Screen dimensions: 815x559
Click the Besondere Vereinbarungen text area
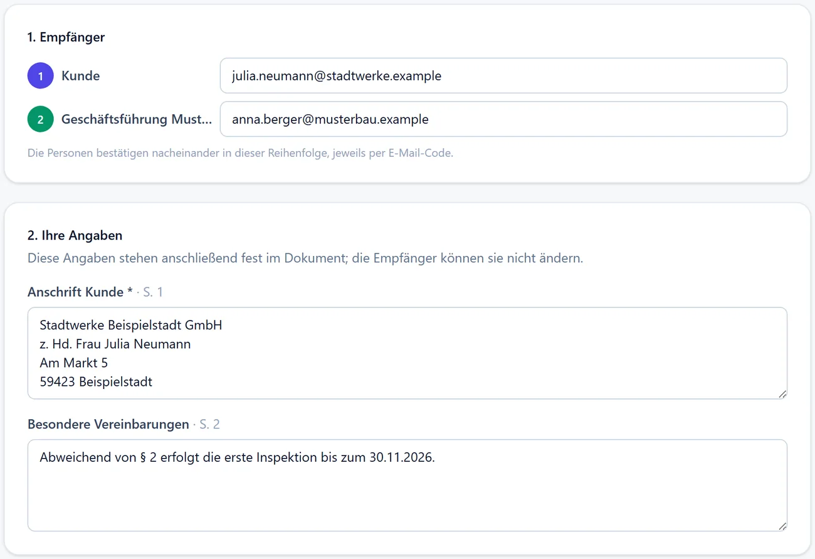pos(407,486)
